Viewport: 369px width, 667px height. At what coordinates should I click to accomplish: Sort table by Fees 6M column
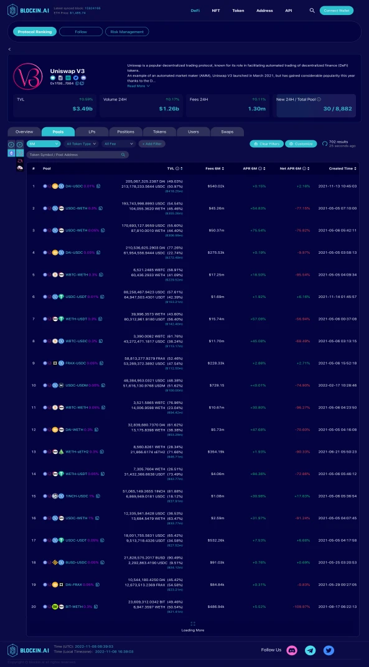coord(215,168)
